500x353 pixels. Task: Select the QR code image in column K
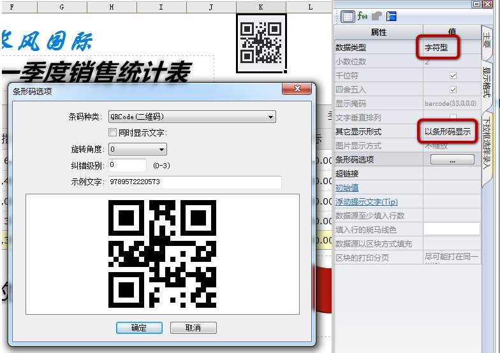(x=261, y=43)
